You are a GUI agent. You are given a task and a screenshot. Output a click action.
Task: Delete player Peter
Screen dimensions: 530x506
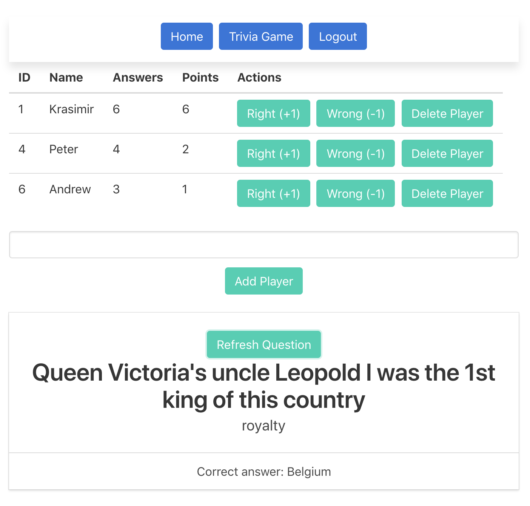coord(447,153)
